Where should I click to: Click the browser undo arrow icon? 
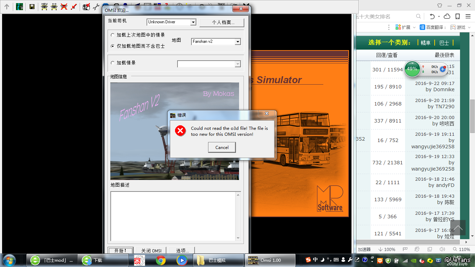click(x=432, y=16)
